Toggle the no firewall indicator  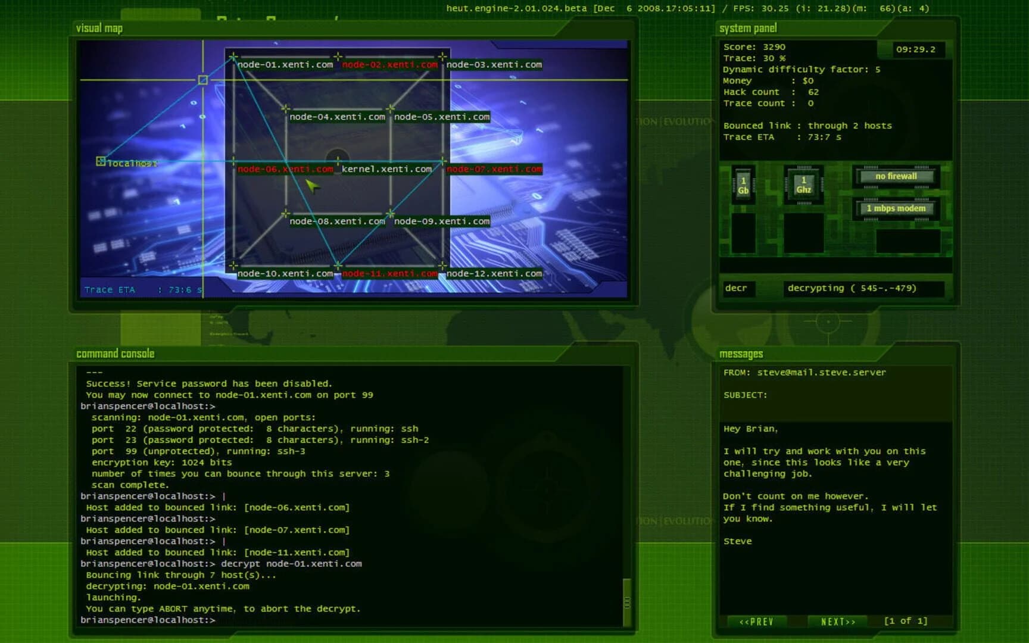[896, 176]
